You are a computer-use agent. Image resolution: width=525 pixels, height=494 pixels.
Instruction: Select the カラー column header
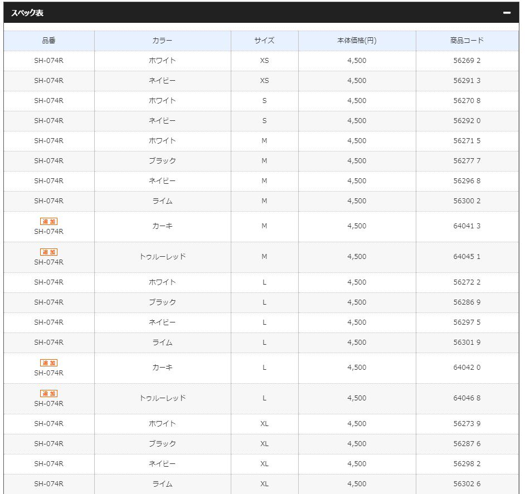point(162,41)
